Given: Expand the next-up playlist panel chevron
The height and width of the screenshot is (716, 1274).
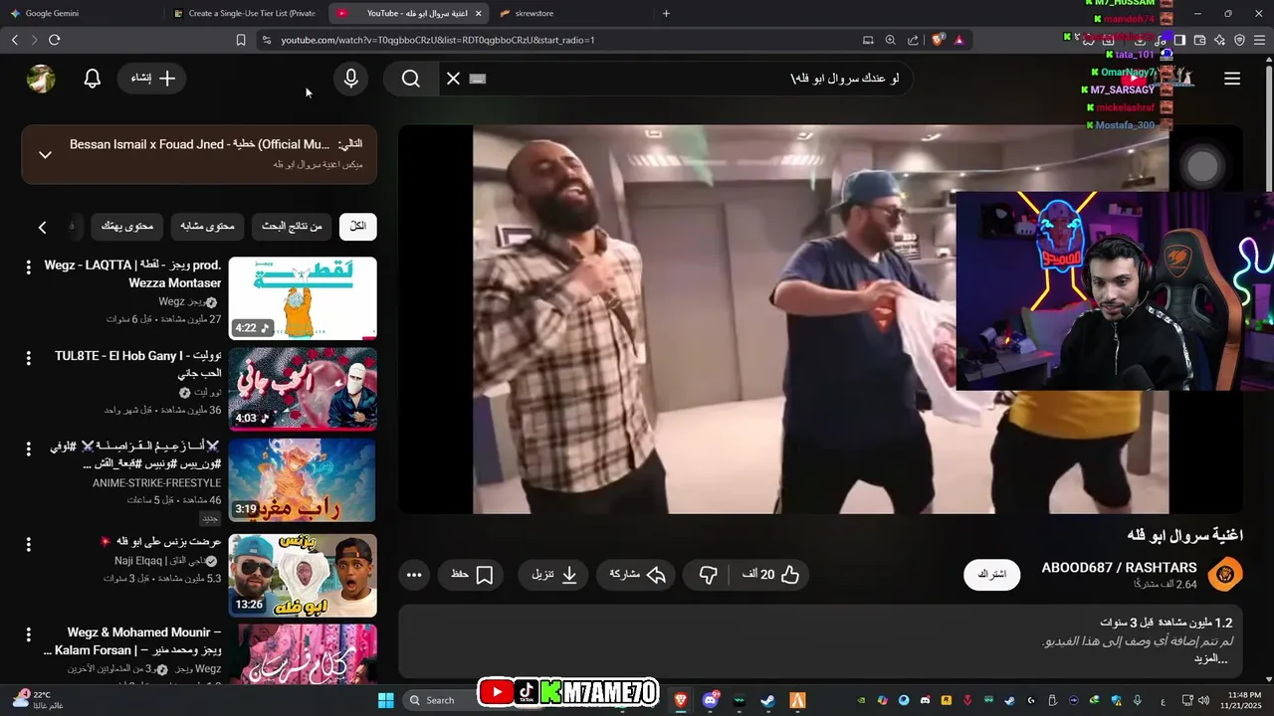Looking at the screenshot, I should point(45,154).
